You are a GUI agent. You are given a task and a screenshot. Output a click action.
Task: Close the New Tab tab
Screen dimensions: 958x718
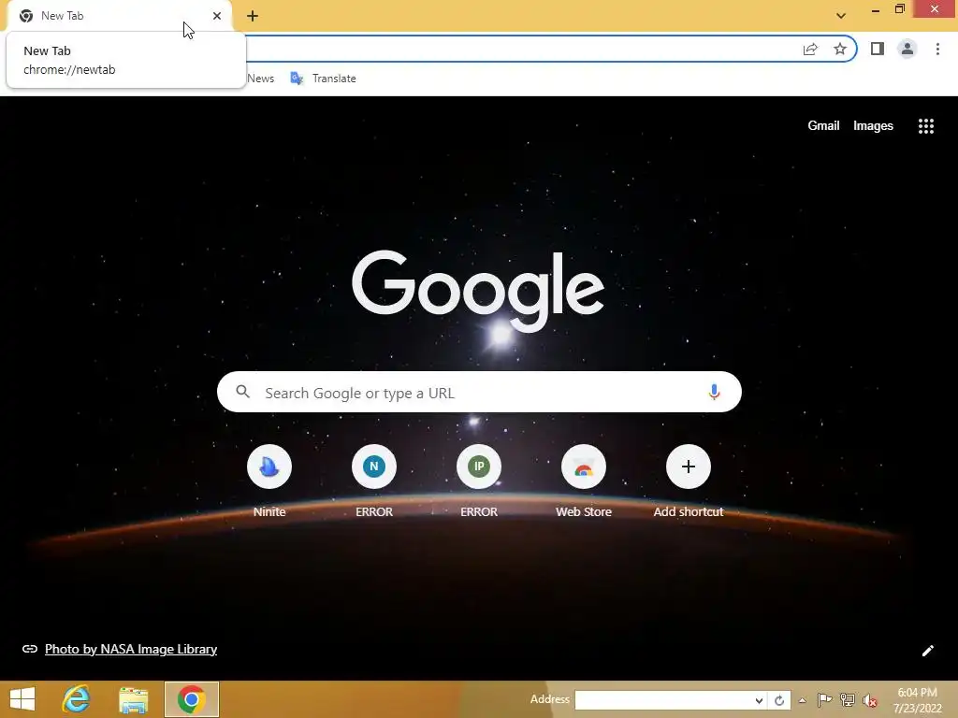point(217,16)
